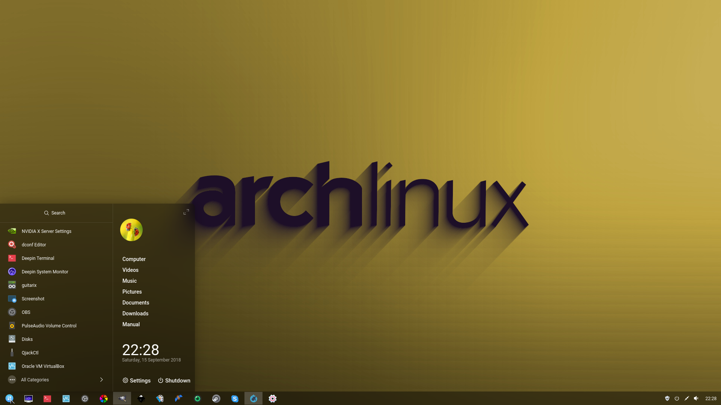Click the large 22:28 launcher clock
The height and width of the screenshot is (405, 721).
[x=141, y=349]
